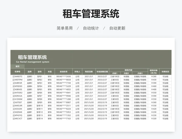Click the 首页 button under the title
The image size is (182, 139).
click(x=17, y=66)
